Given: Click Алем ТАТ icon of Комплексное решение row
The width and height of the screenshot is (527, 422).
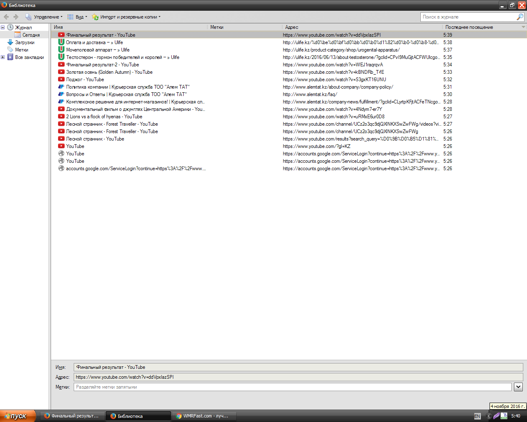Looking at the screenshot, I should (x=61, y=102).
